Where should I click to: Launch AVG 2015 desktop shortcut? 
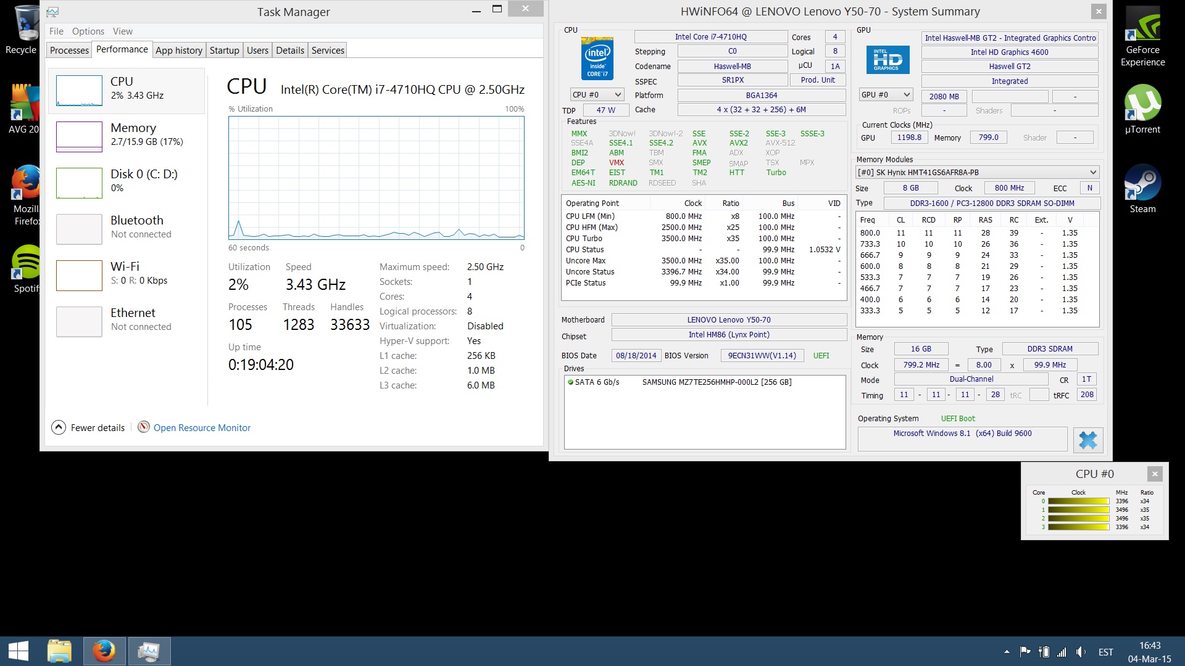point(25,108)
